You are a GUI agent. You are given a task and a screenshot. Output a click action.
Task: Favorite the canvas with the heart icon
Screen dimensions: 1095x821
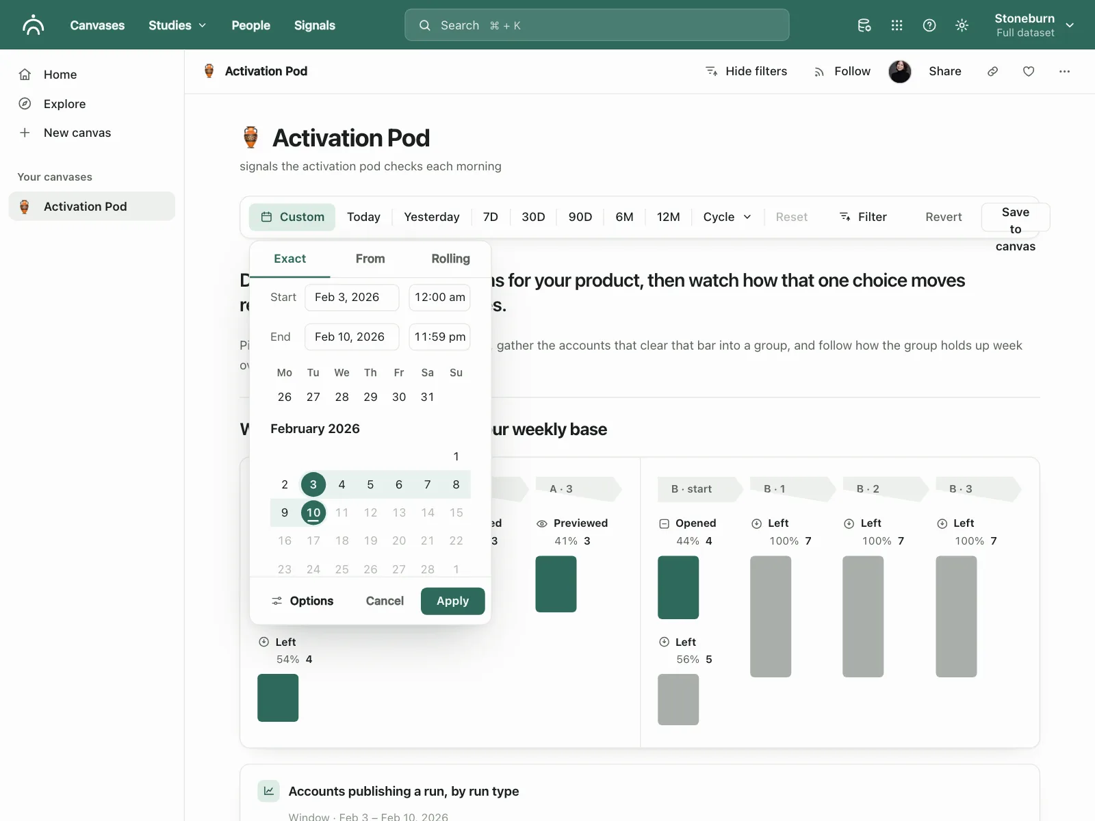tap(1029, 71)
